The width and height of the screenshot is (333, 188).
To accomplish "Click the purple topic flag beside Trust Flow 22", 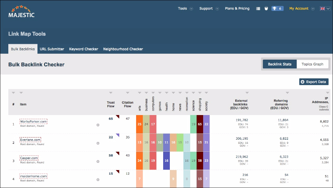I will (118, 135).
